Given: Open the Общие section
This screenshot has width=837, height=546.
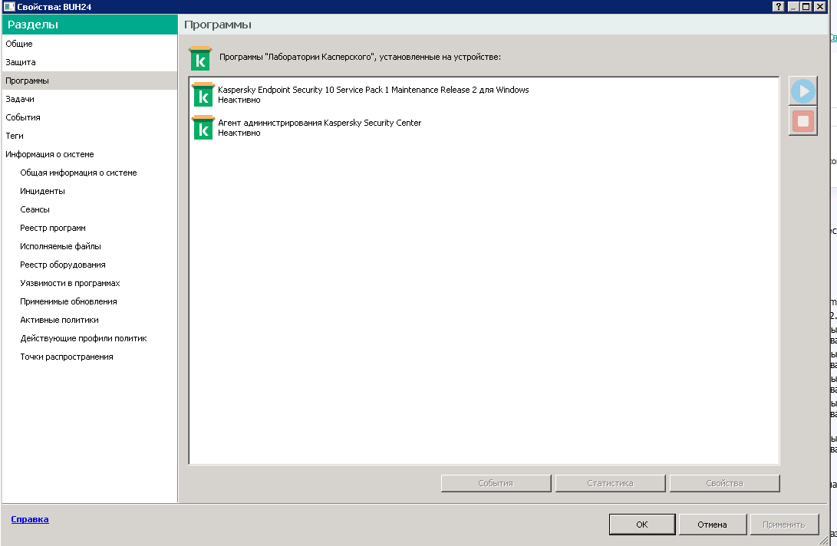Looking at the screenshot, I should tap(90, 44).
